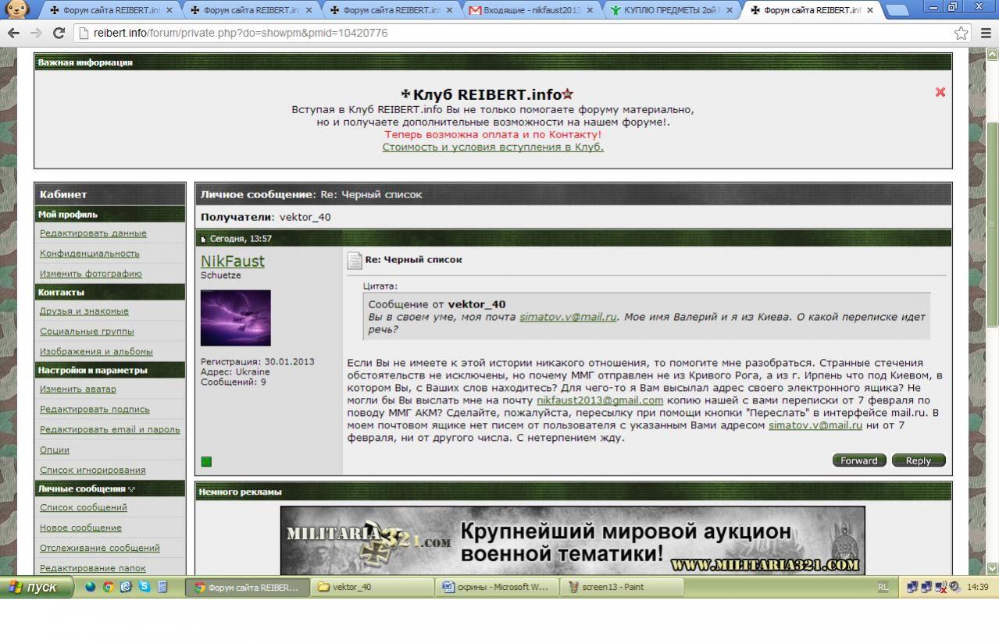The image size is (999, 643).
Task: Switch to the Gmail Входящие tab
Action: pos(530,10)
